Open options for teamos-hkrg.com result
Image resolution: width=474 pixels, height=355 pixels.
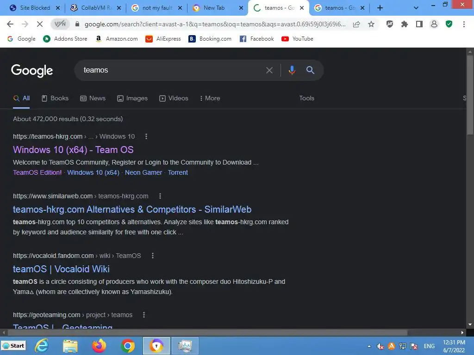click(x=146, y=136)
